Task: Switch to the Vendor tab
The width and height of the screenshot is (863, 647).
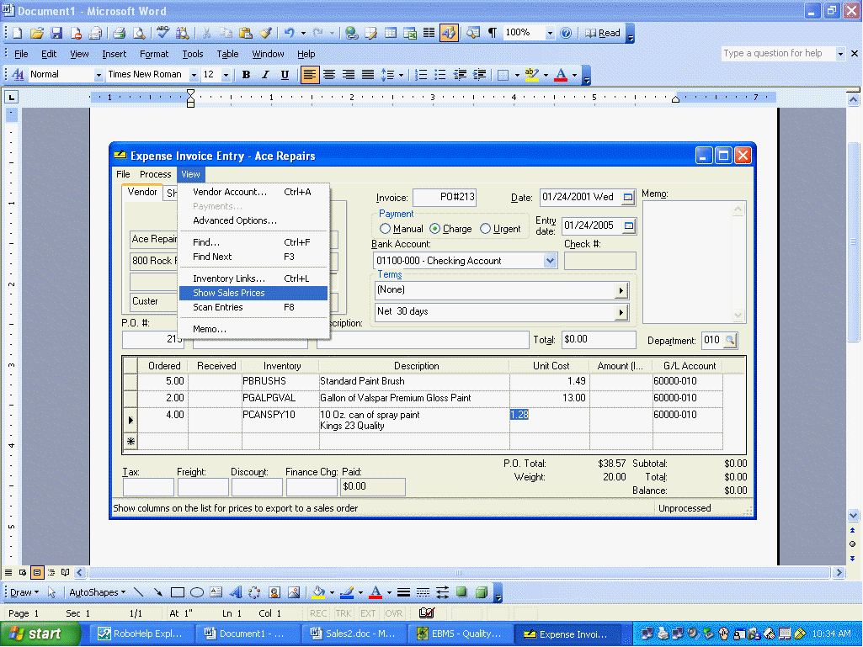Action: 142,192
